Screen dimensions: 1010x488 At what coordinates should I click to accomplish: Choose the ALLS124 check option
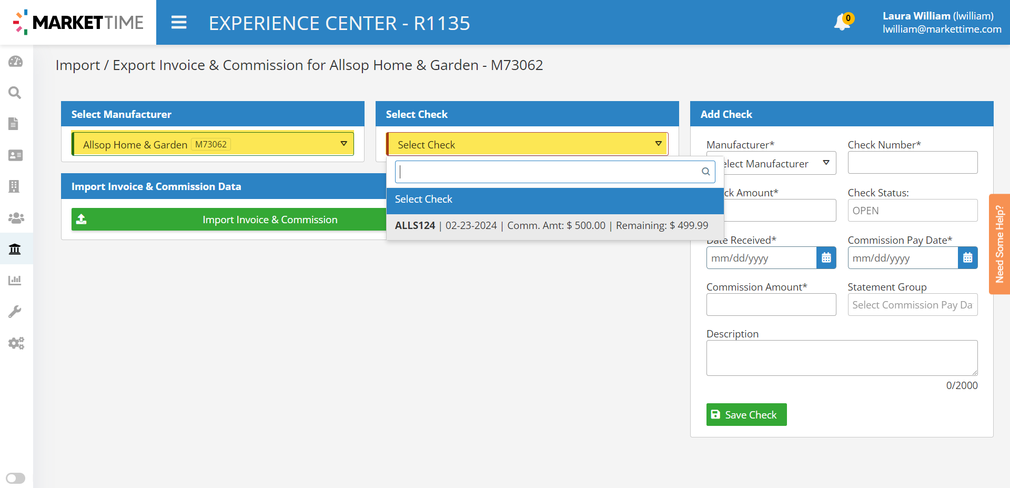pyautogui.click(x=551, y=226)
